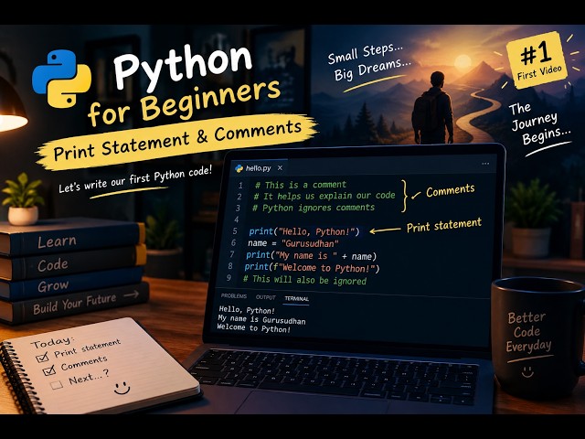585x439 pixels.
Task: Click the "Build Your Future" book spine
Action: 75,303
